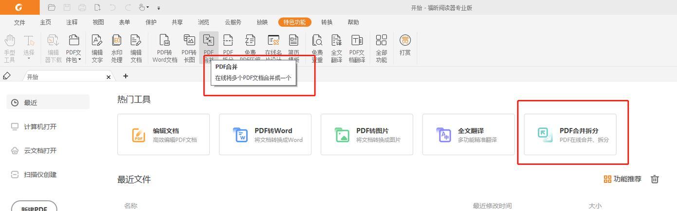This screenshot has width=677, height=211.
Task: Open the 全文翻译 hot tool card
Action: [469, 134]
